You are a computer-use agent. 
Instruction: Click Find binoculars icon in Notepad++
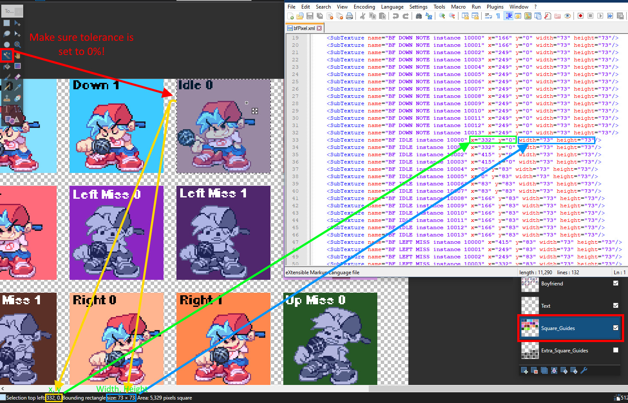419,16
